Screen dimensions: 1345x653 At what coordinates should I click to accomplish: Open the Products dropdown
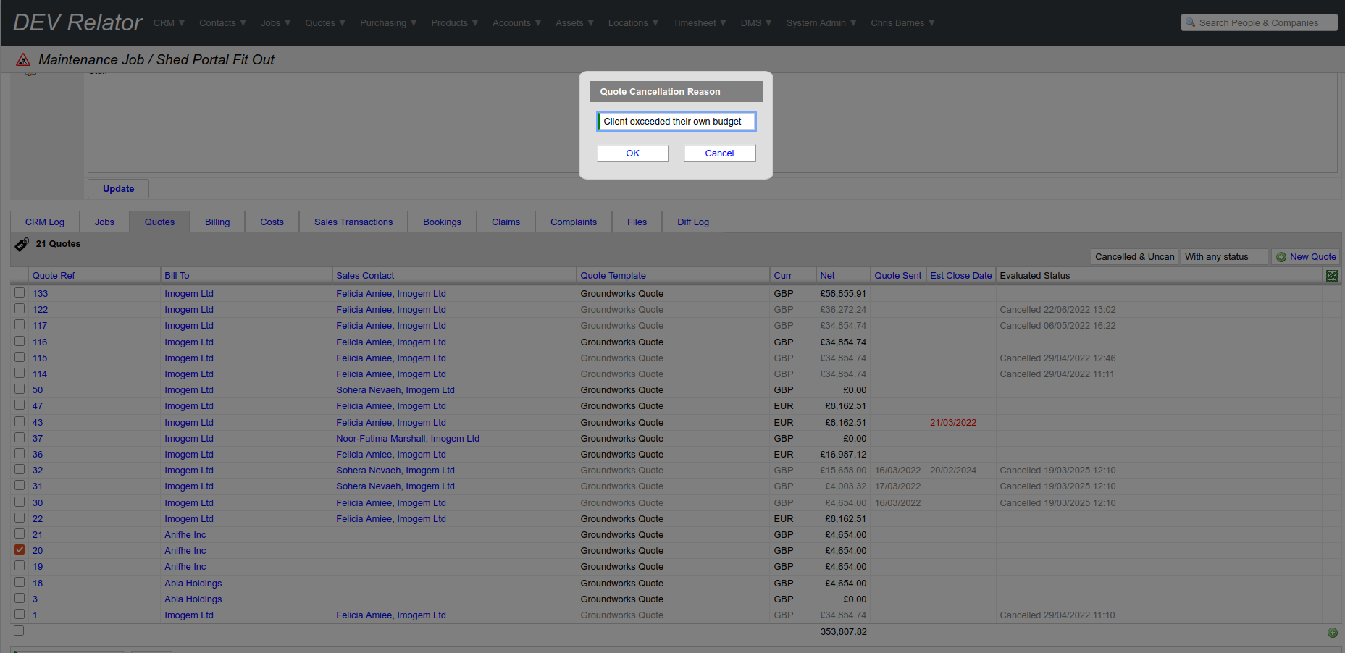[x=455, y=23]
